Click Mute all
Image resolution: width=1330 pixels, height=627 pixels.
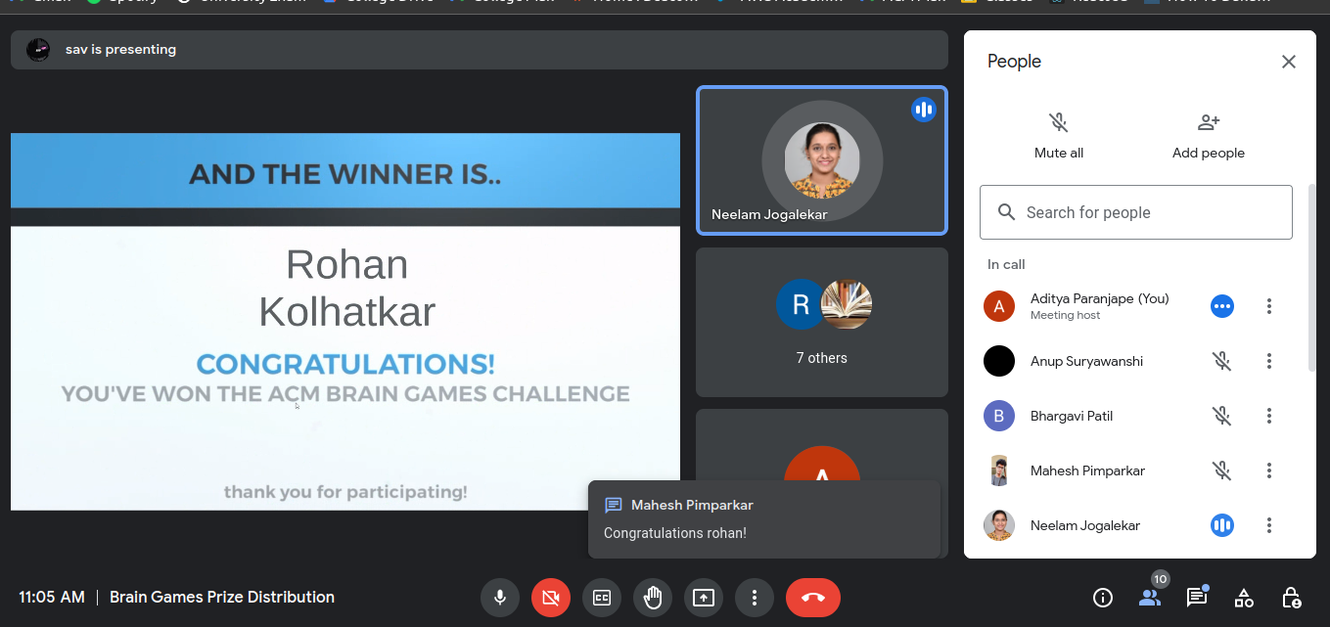click(x=1059, y=135)
